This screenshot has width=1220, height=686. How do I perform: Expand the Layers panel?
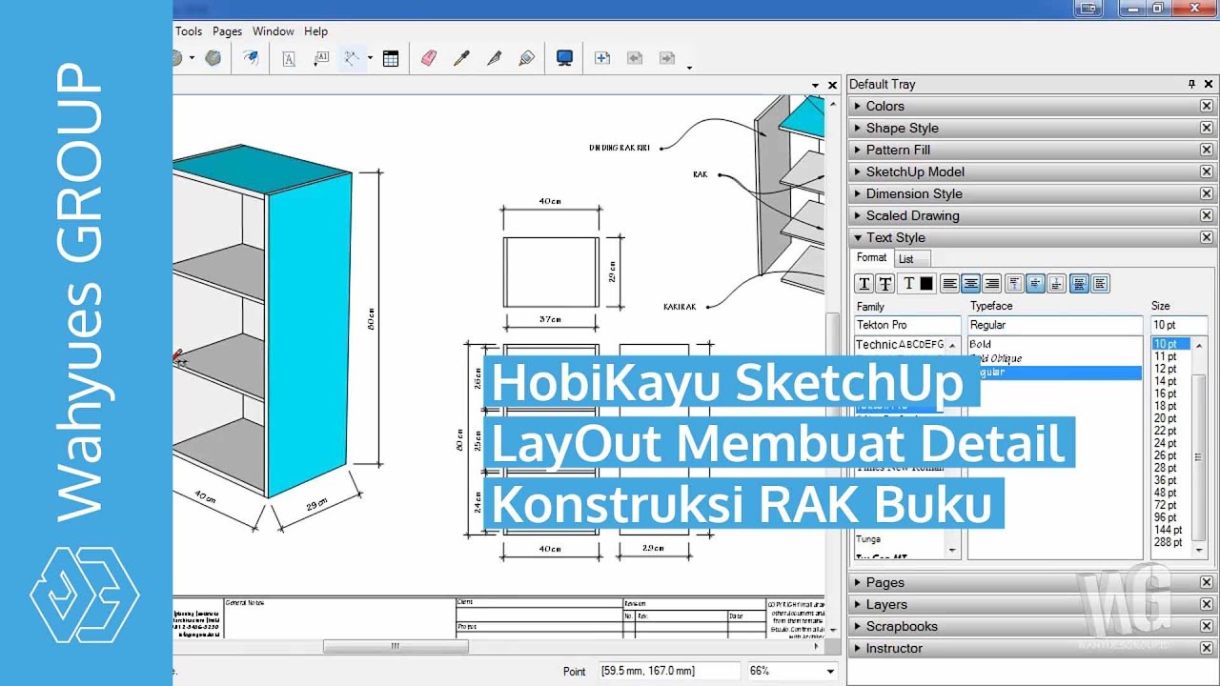[1031, 604]
